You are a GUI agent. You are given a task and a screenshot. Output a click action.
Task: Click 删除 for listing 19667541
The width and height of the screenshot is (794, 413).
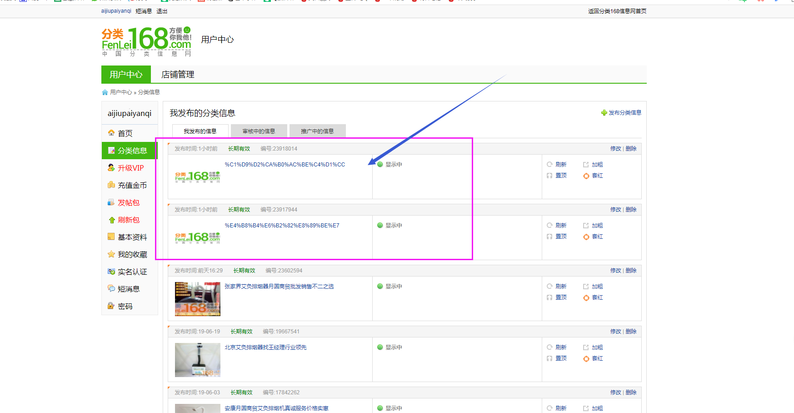631,332
